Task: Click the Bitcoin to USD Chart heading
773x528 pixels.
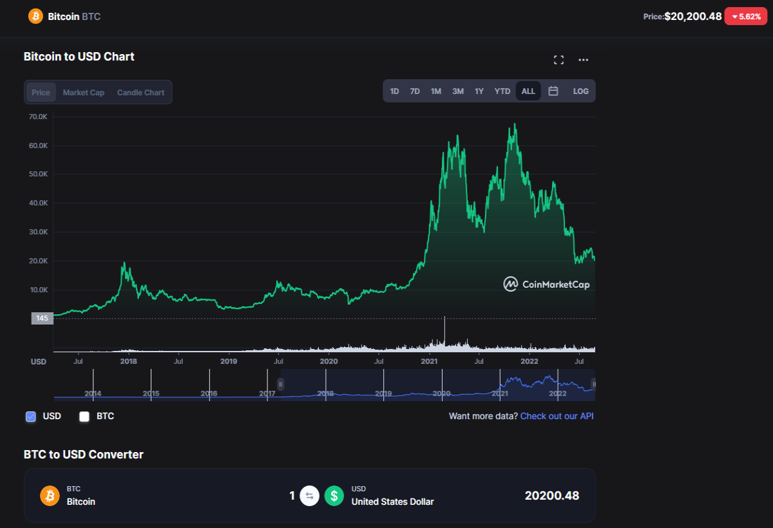Action: (x=79, y=57)
